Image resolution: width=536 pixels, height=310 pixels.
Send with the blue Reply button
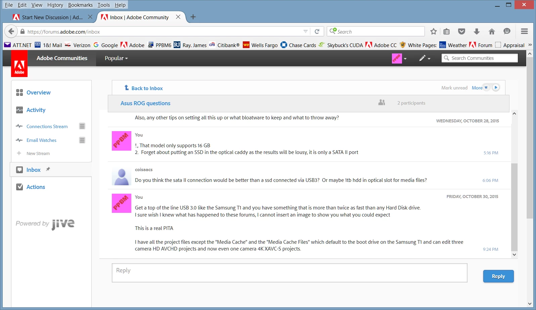coord(498,276)
